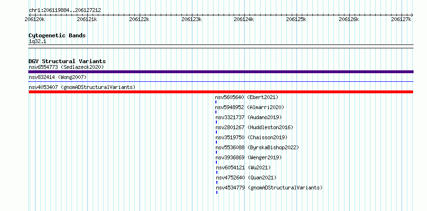This screenshot has height=211, width=427.
Task: Click the 206125k ruler tick label
Action: (x=296, y=19)
